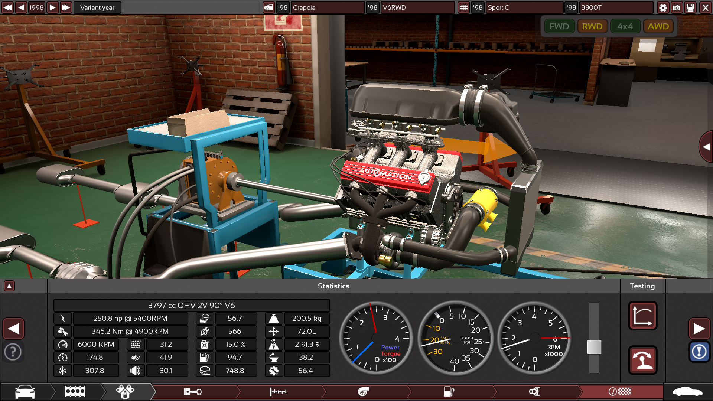This screenshot has height=401, width=713.
Task: Click the RPM x1000 gauge
Action: (534, 338)
